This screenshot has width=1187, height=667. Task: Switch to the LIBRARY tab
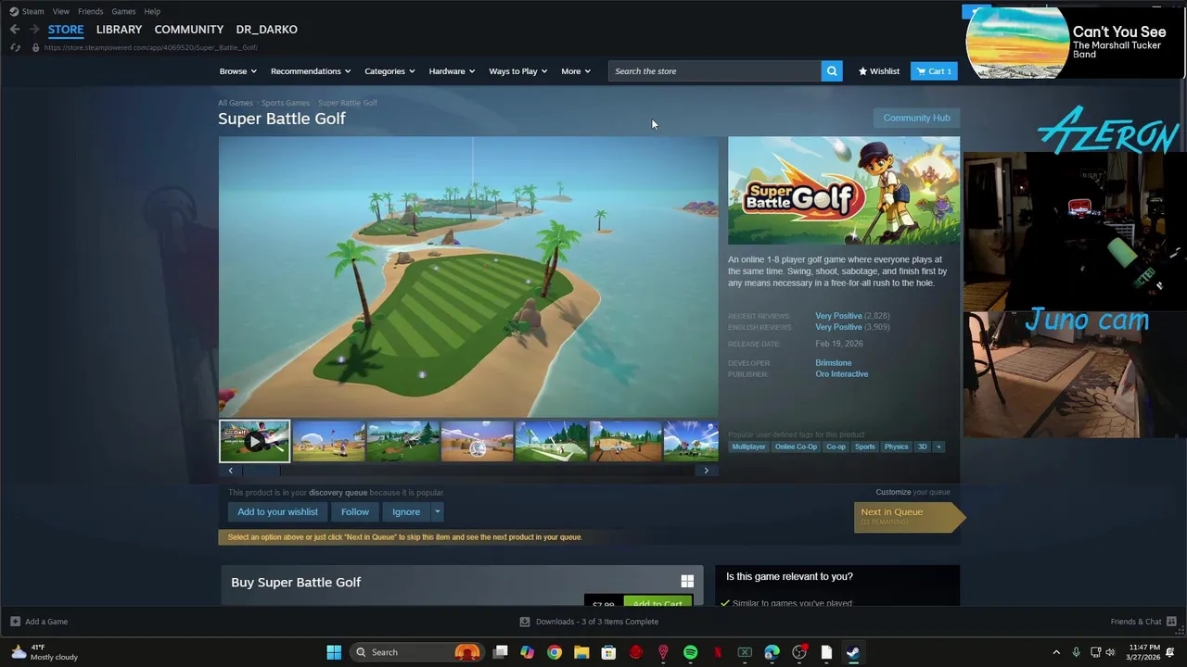point(119,30)
